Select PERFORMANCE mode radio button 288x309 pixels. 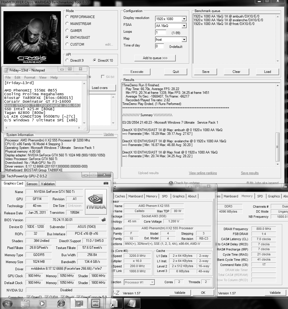click(67, 17)
